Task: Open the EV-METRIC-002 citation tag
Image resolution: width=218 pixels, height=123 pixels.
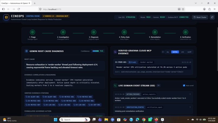Action: click(x=85, y=97)
